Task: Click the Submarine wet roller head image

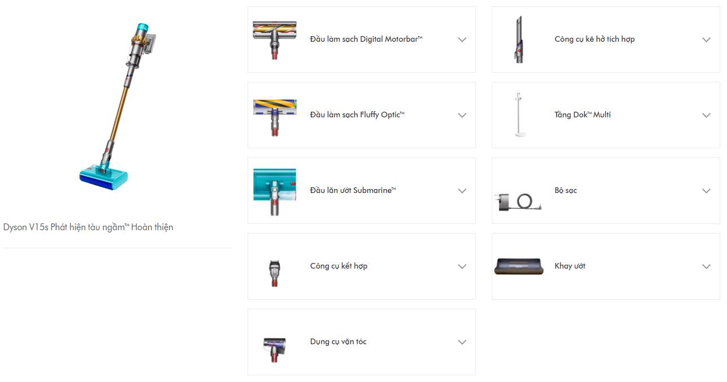Action: 275,191
